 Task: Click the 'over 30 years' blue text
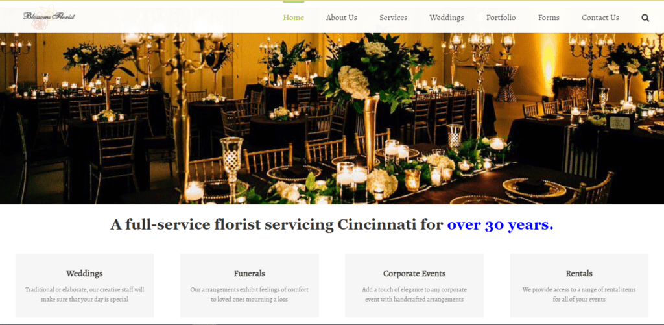500,224
